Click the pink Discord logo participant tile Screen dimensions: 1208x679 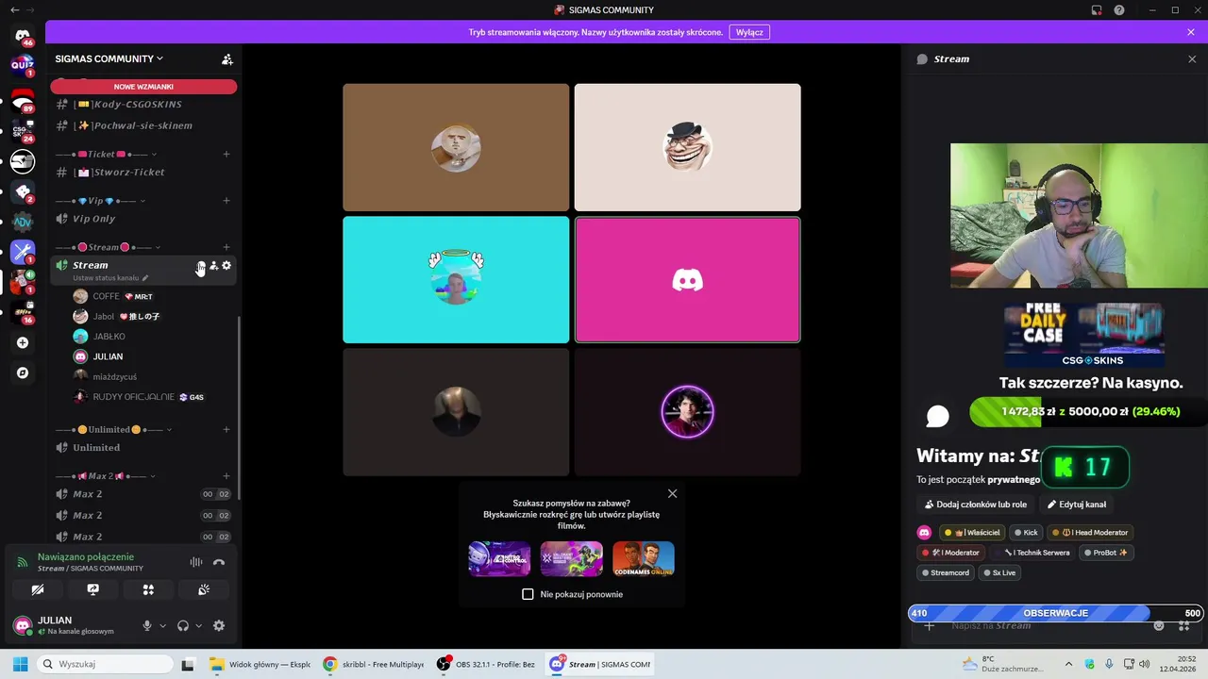[687, 280]
